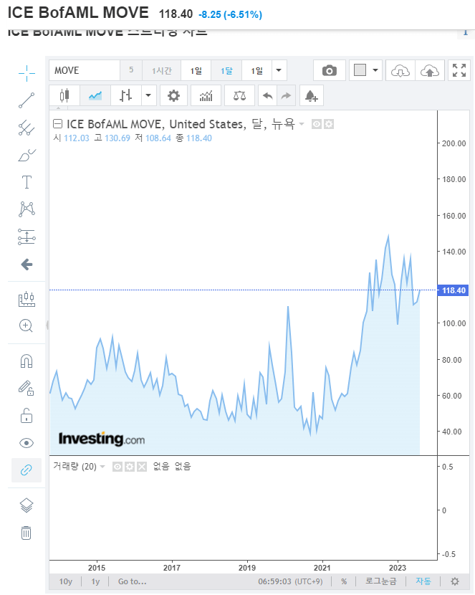This screenshot has width=475, height=595.
Task: Open compare symbols scales icon
Action: (239, 95)
